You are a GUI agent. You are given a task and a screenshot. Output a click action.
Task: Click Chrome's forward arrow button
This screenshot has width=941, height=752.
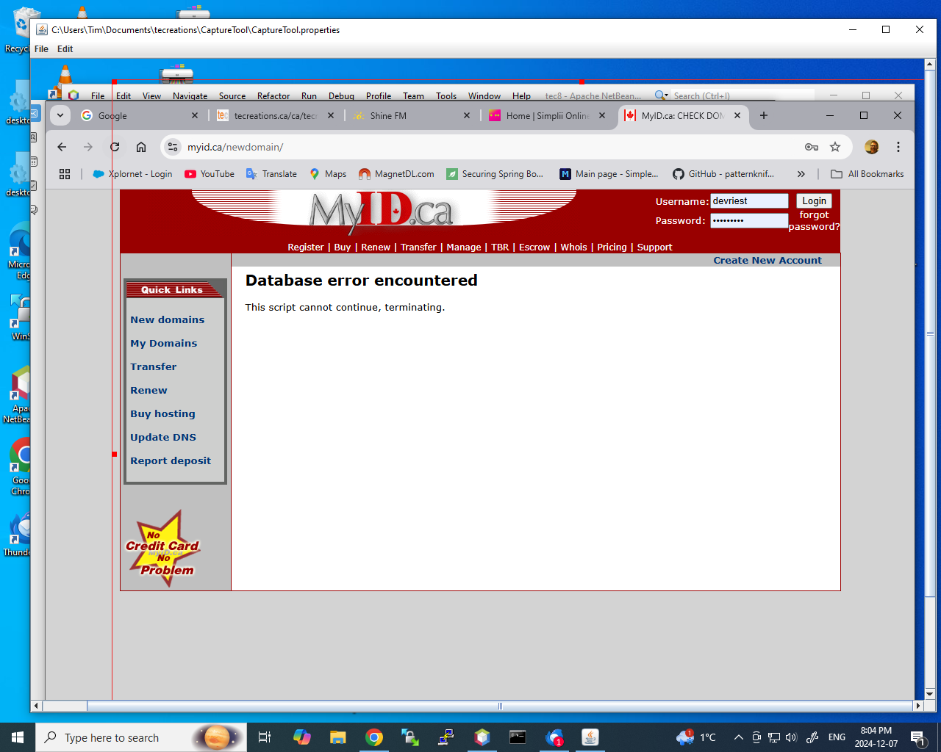click(88, 147)
